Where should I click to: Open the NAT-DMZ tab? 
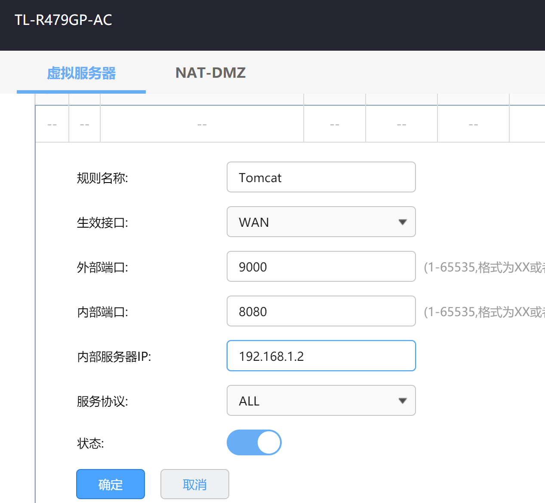click(210, 73)
